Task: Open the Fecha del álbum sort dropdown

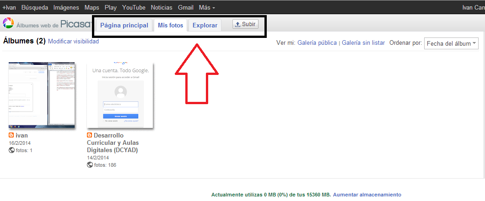Action: pyautogui.click(x=451, y=43)
